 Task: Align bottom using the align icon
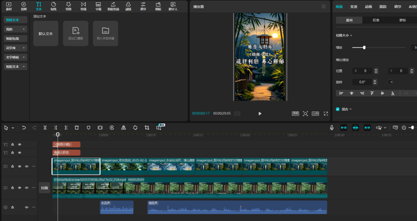click(393, 93)
